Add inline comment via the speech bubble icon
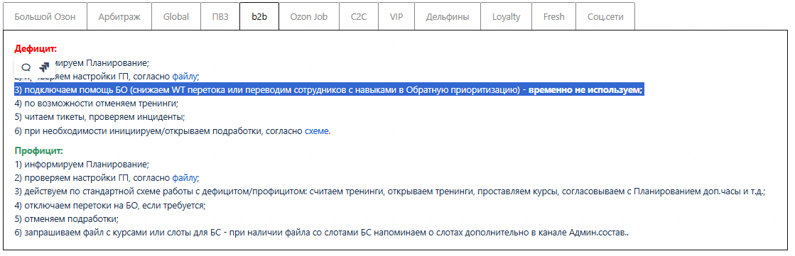 [x=26, y=67]
